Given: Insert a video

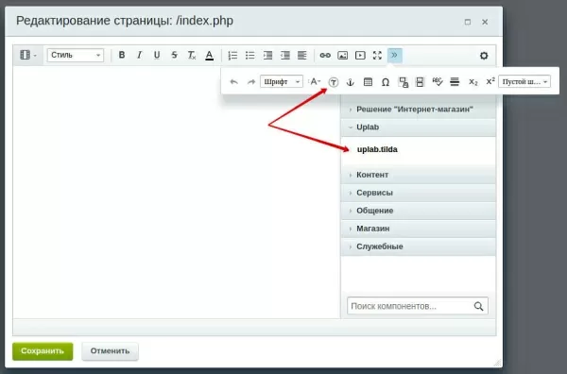Looking at the screenshot, I should pos(360,55).
